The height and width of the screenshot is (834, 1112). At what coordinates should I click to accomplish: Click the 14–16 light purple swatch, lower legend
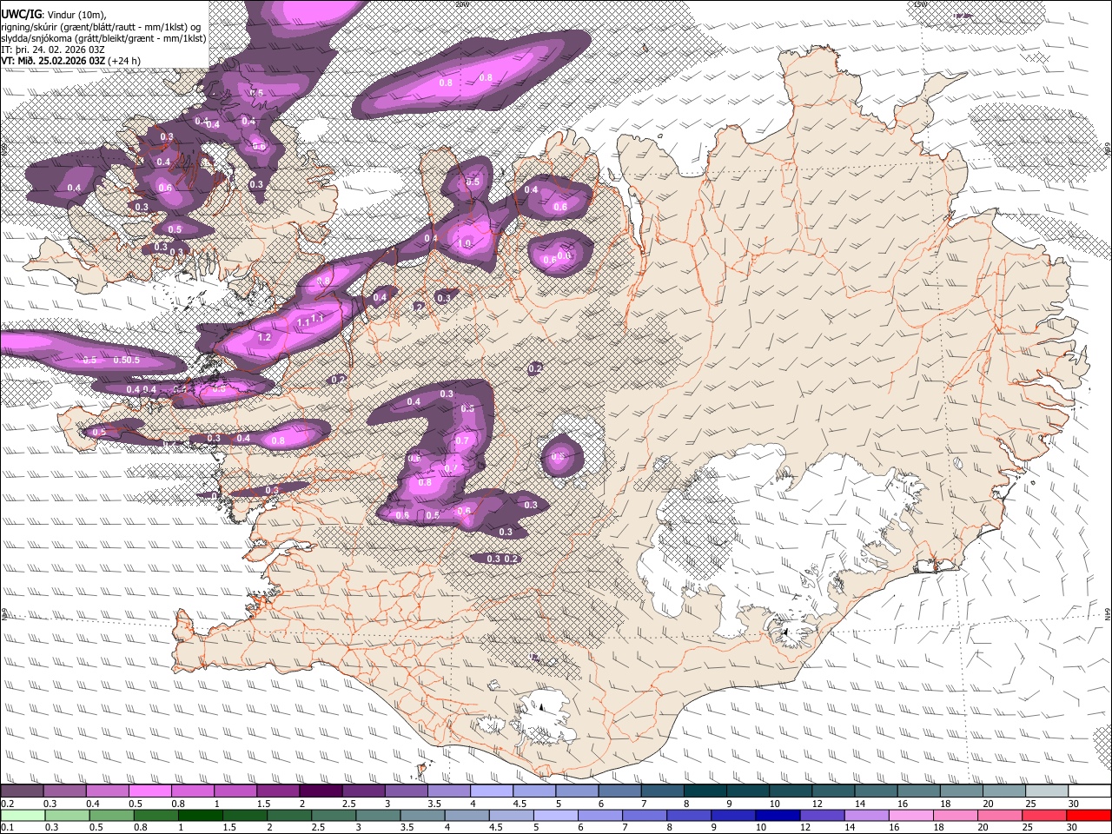pos(865,815)
